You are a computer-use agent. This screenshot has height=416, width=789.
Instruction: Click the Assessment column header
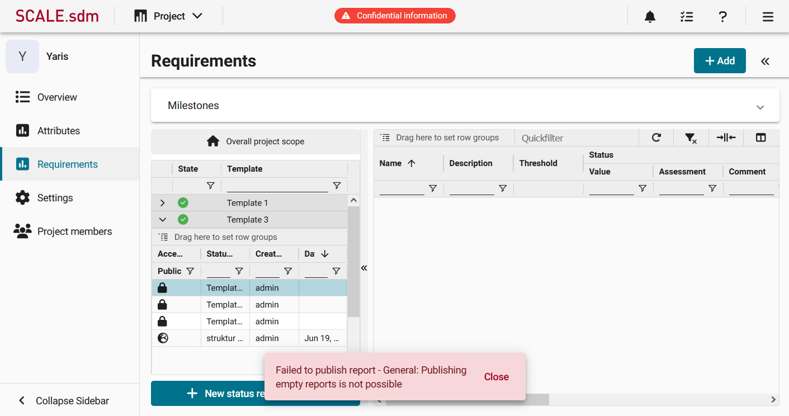click(682, 172)
